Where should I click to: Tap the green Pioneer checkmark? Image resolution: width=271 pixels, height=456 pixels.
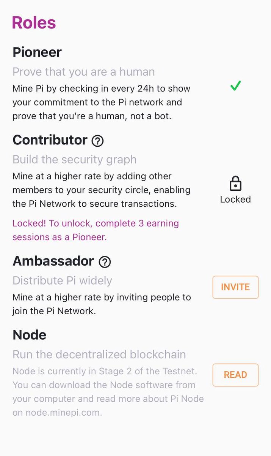tap(235, 87)
